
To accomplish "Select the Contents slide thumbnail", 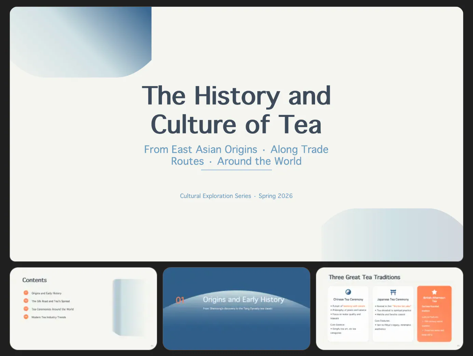I will tap(83, 309).
